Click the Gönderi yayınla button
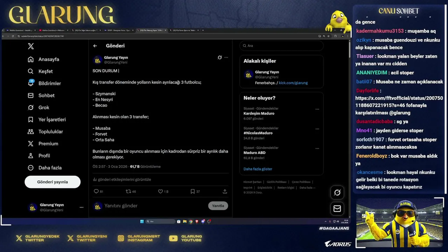448x252 pixels. (52, 182)
